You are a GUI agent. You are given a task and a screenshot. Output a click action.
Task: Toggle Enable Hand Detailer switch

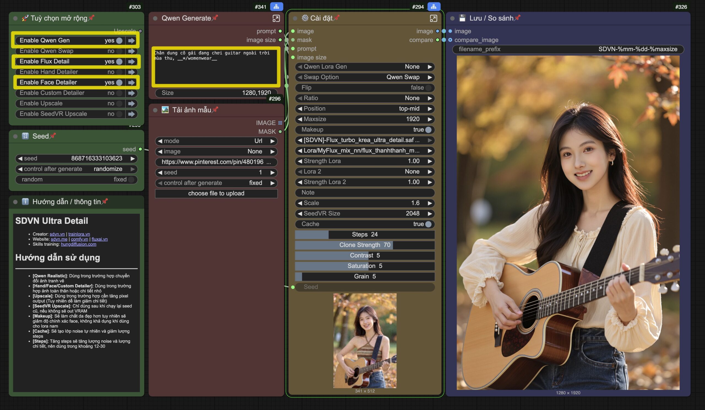119,72
